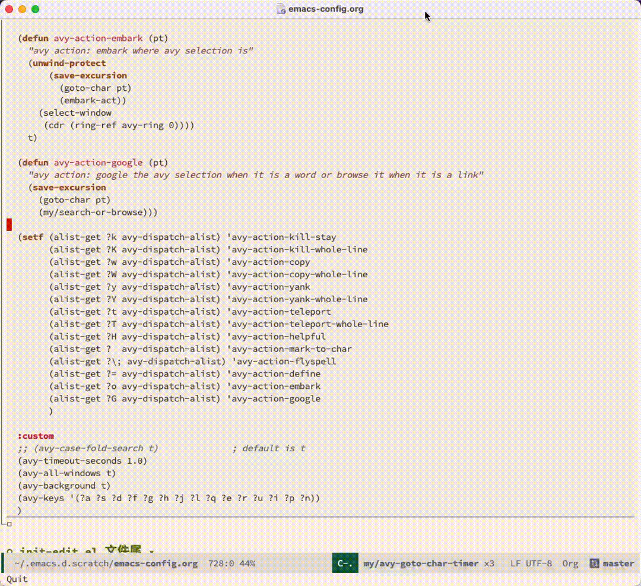The height and width of the screenshot is (586, 641).
Task: Click 'avy-action-copy-whole-line symbol
Action: point(297,274)
